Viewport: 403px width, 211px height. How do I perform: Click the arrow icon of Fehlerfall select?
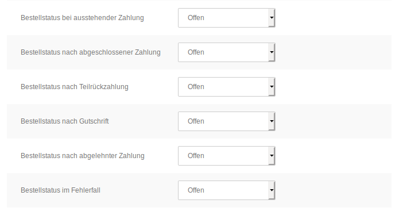click(x=272, y=190)
